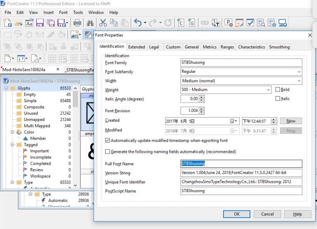317x229 pixels.
Task: Click the Now button for Created
Action: coord(291,121)
